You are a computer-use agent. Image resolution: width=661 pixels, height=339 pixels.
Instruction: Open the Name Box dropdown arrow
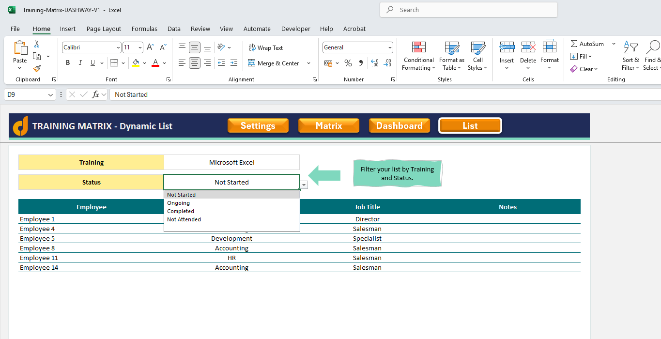(x=51, y=95)
